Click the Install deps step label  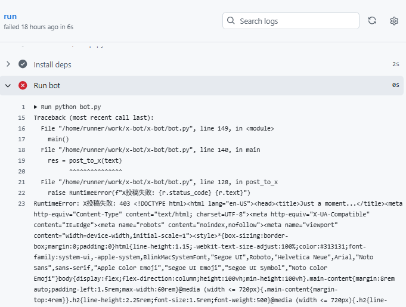[52, 64]
